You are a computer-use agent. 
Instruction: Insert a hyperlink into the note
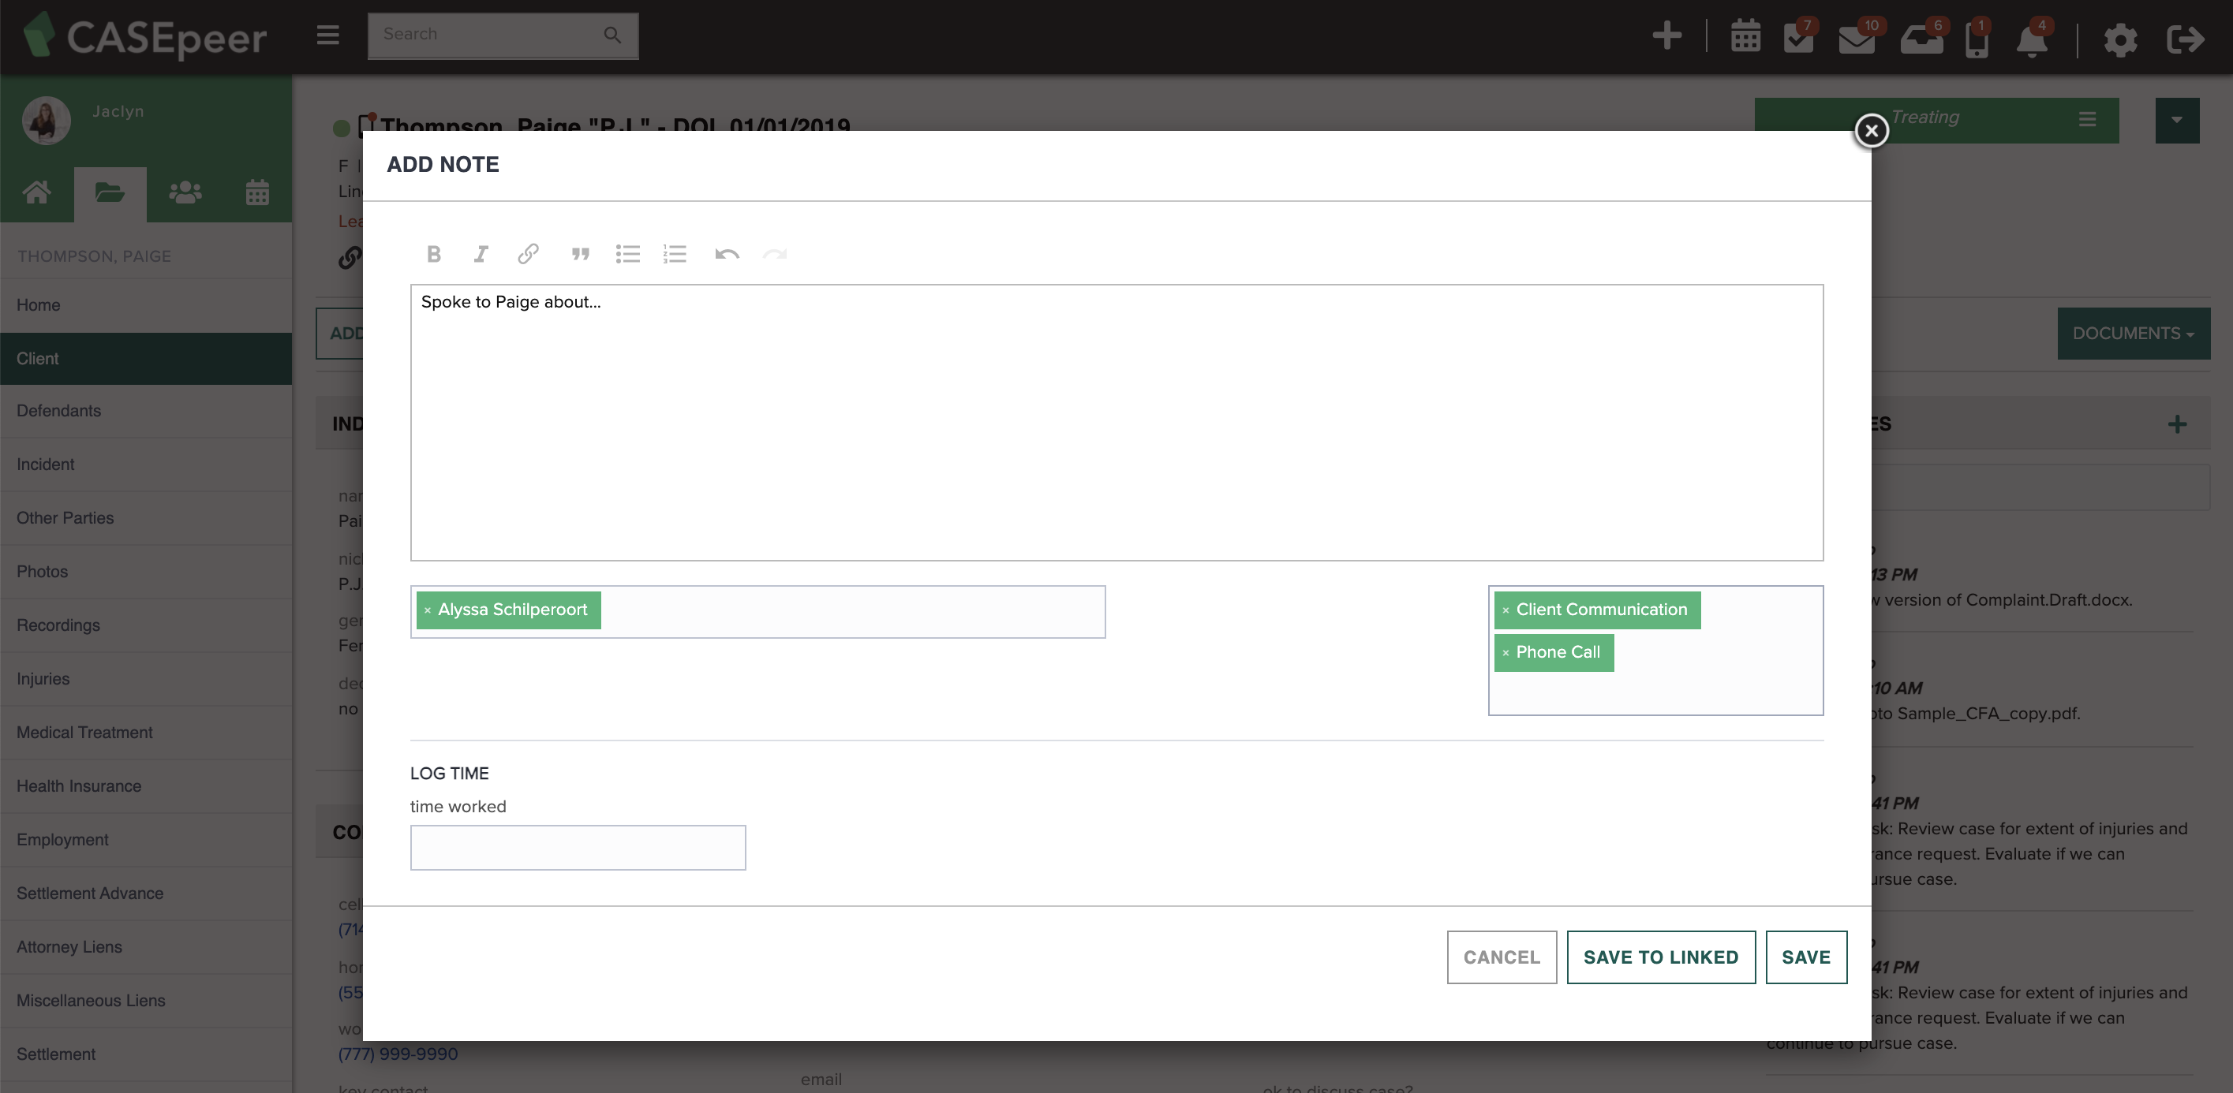click(x=527, y=254)
